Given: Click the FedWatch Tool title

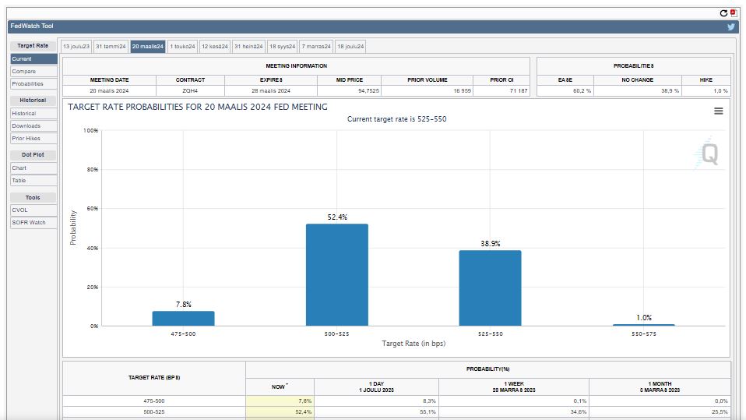Looking at the screenshot, I should (32, 26).
